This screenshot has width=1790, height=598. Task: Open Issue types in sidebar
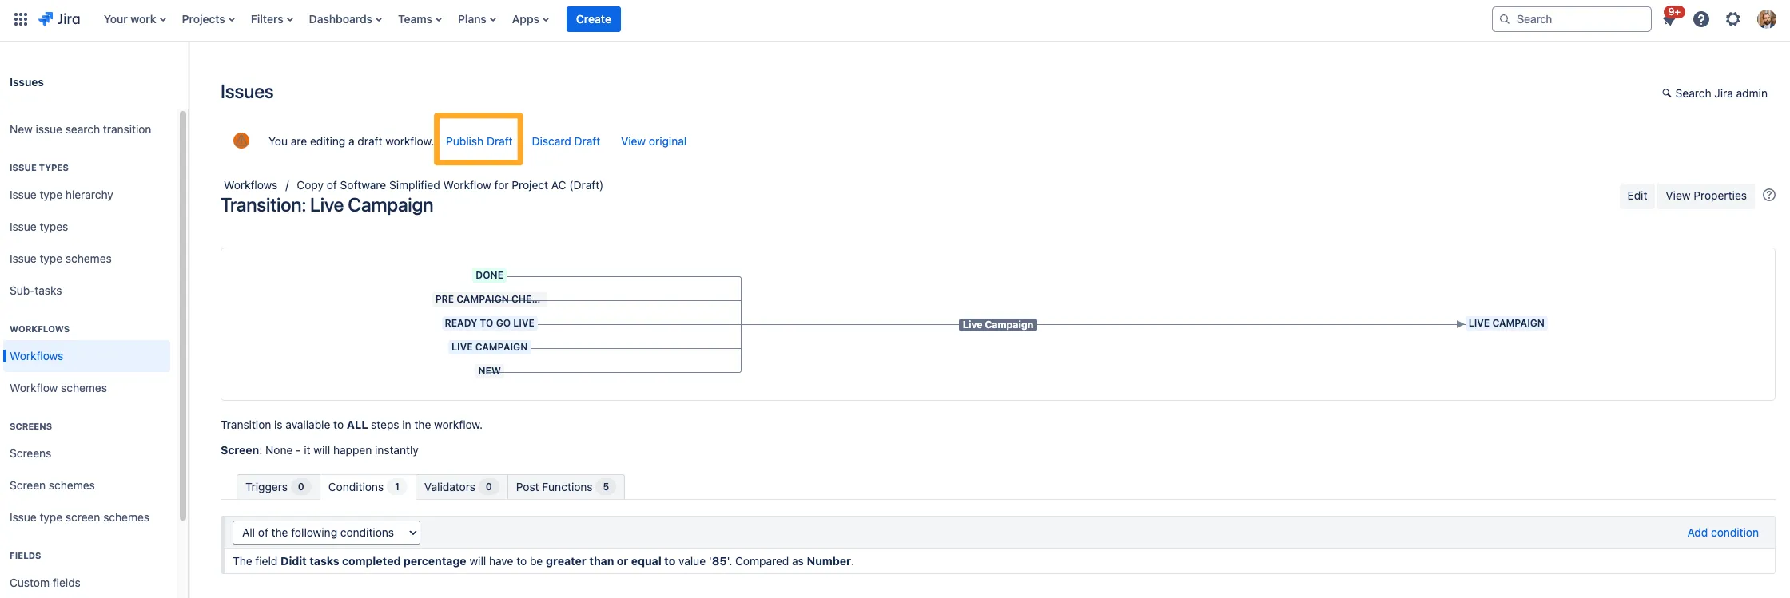[38, 227]
